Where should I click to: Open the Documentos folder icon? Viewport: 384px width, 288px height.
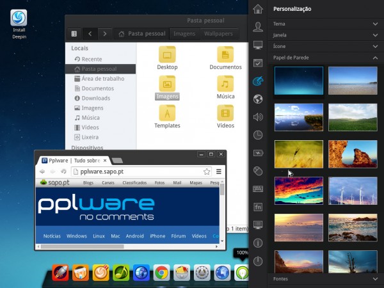tap(225, 58)
